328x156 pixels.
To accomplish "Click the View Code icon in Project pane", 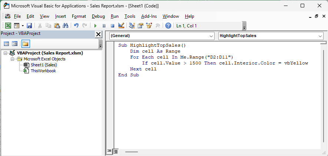I will click(7, 44).
